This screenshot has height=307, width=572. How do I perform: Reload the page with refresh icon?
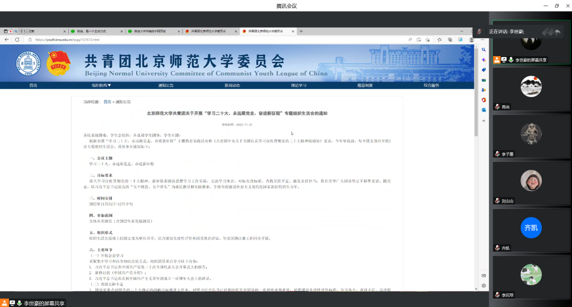point(17,40)
